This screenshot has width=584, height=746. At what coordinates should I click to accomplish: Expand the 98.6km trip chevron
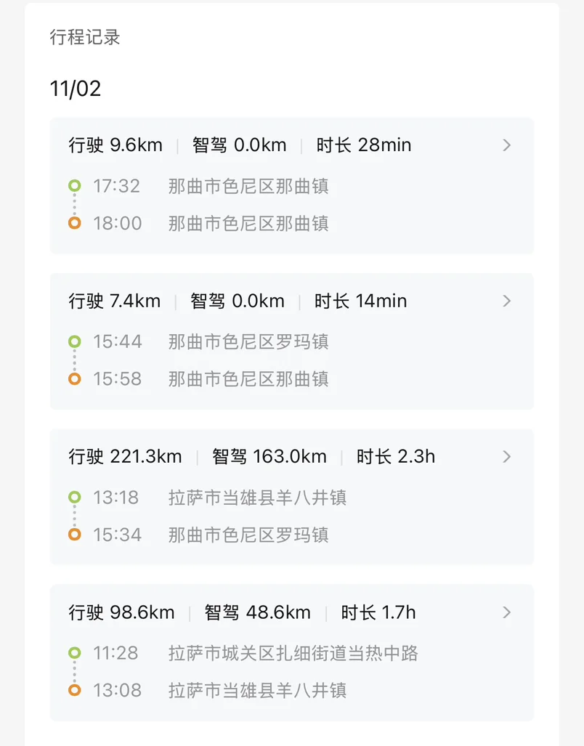point(507,612)
